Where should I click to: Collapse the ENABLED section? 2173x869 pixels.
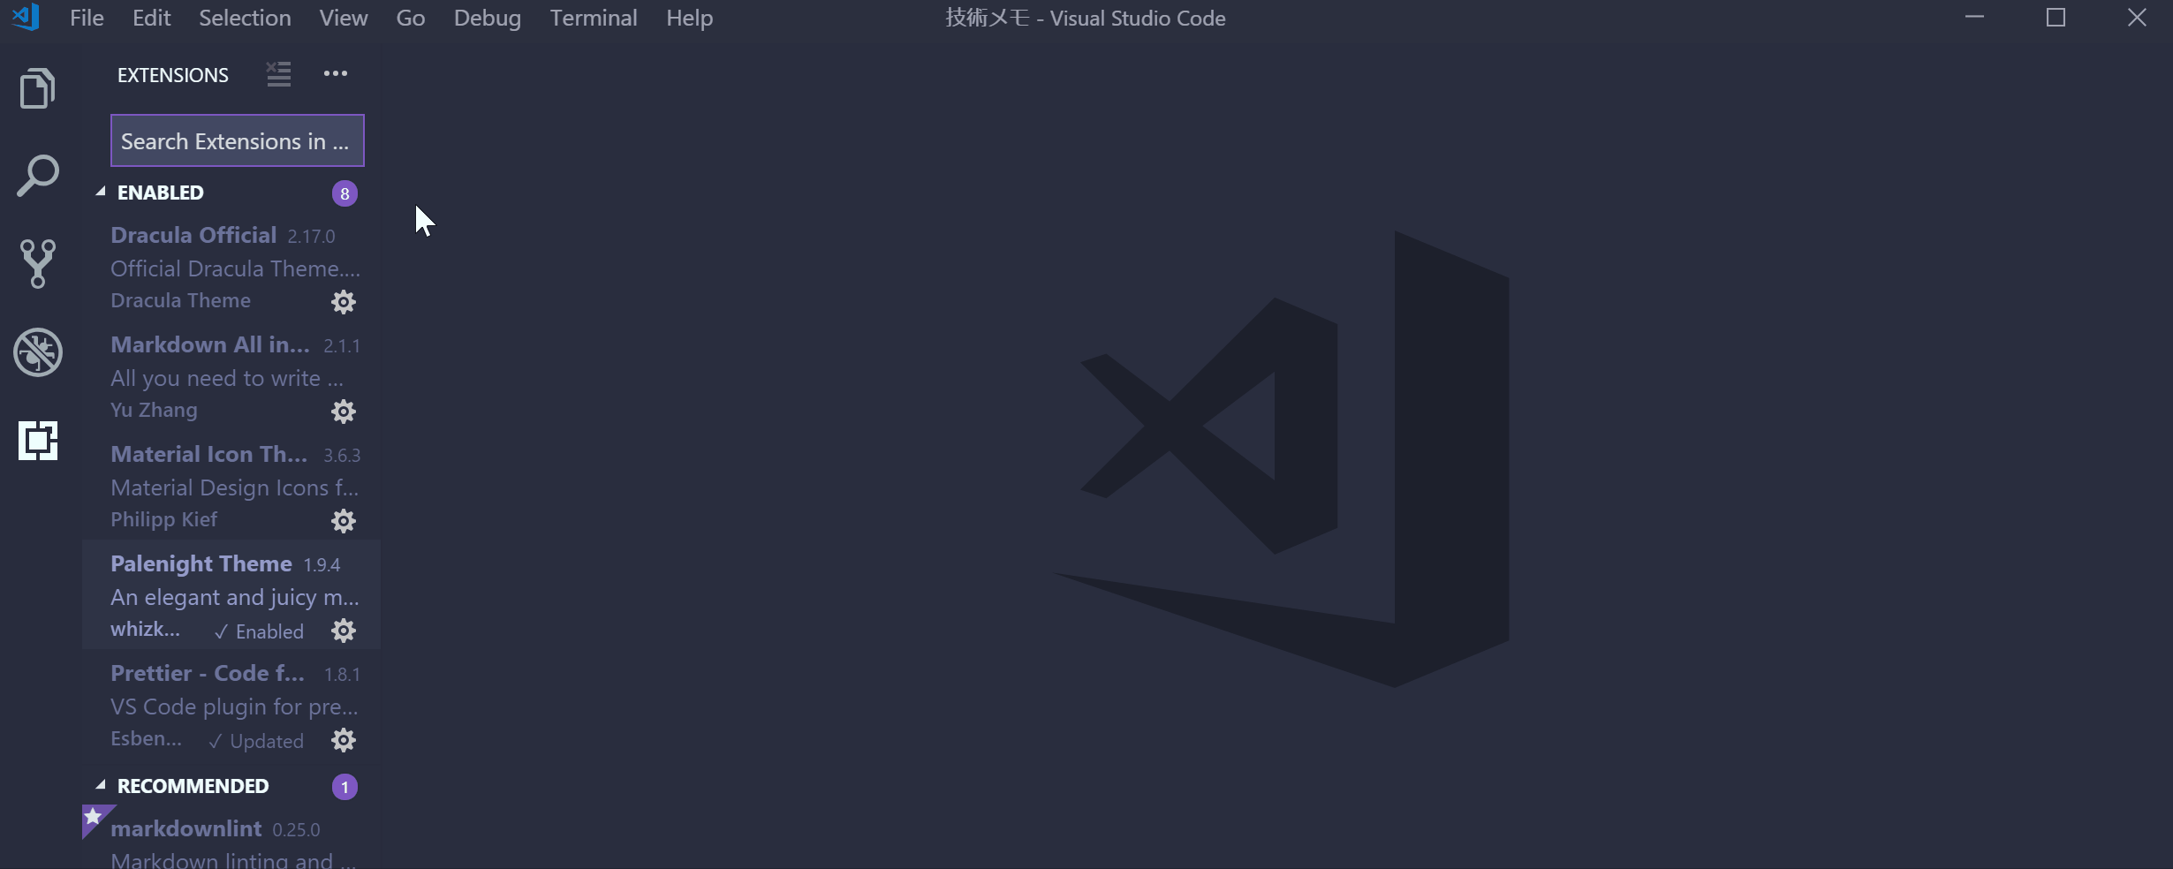(101, 192)
